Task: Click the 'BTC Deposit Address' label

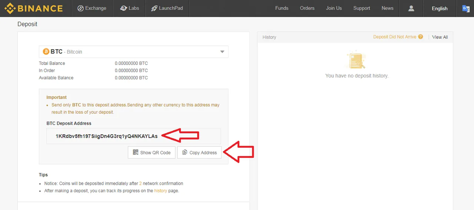Action: tap(69, 123)
